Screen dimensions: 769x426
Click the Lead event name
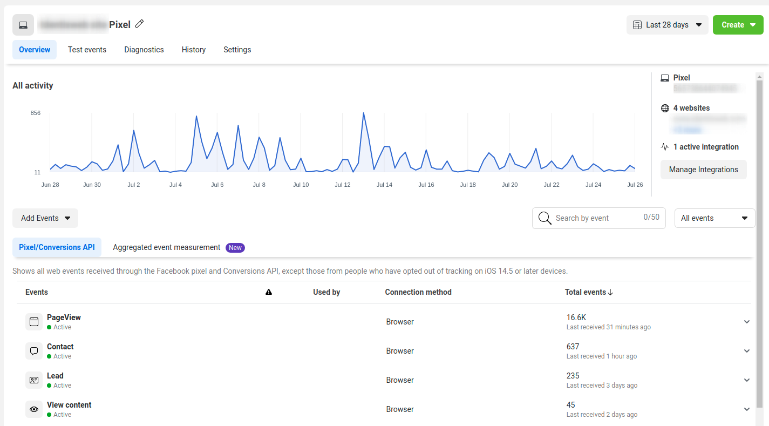pos(55,376)
